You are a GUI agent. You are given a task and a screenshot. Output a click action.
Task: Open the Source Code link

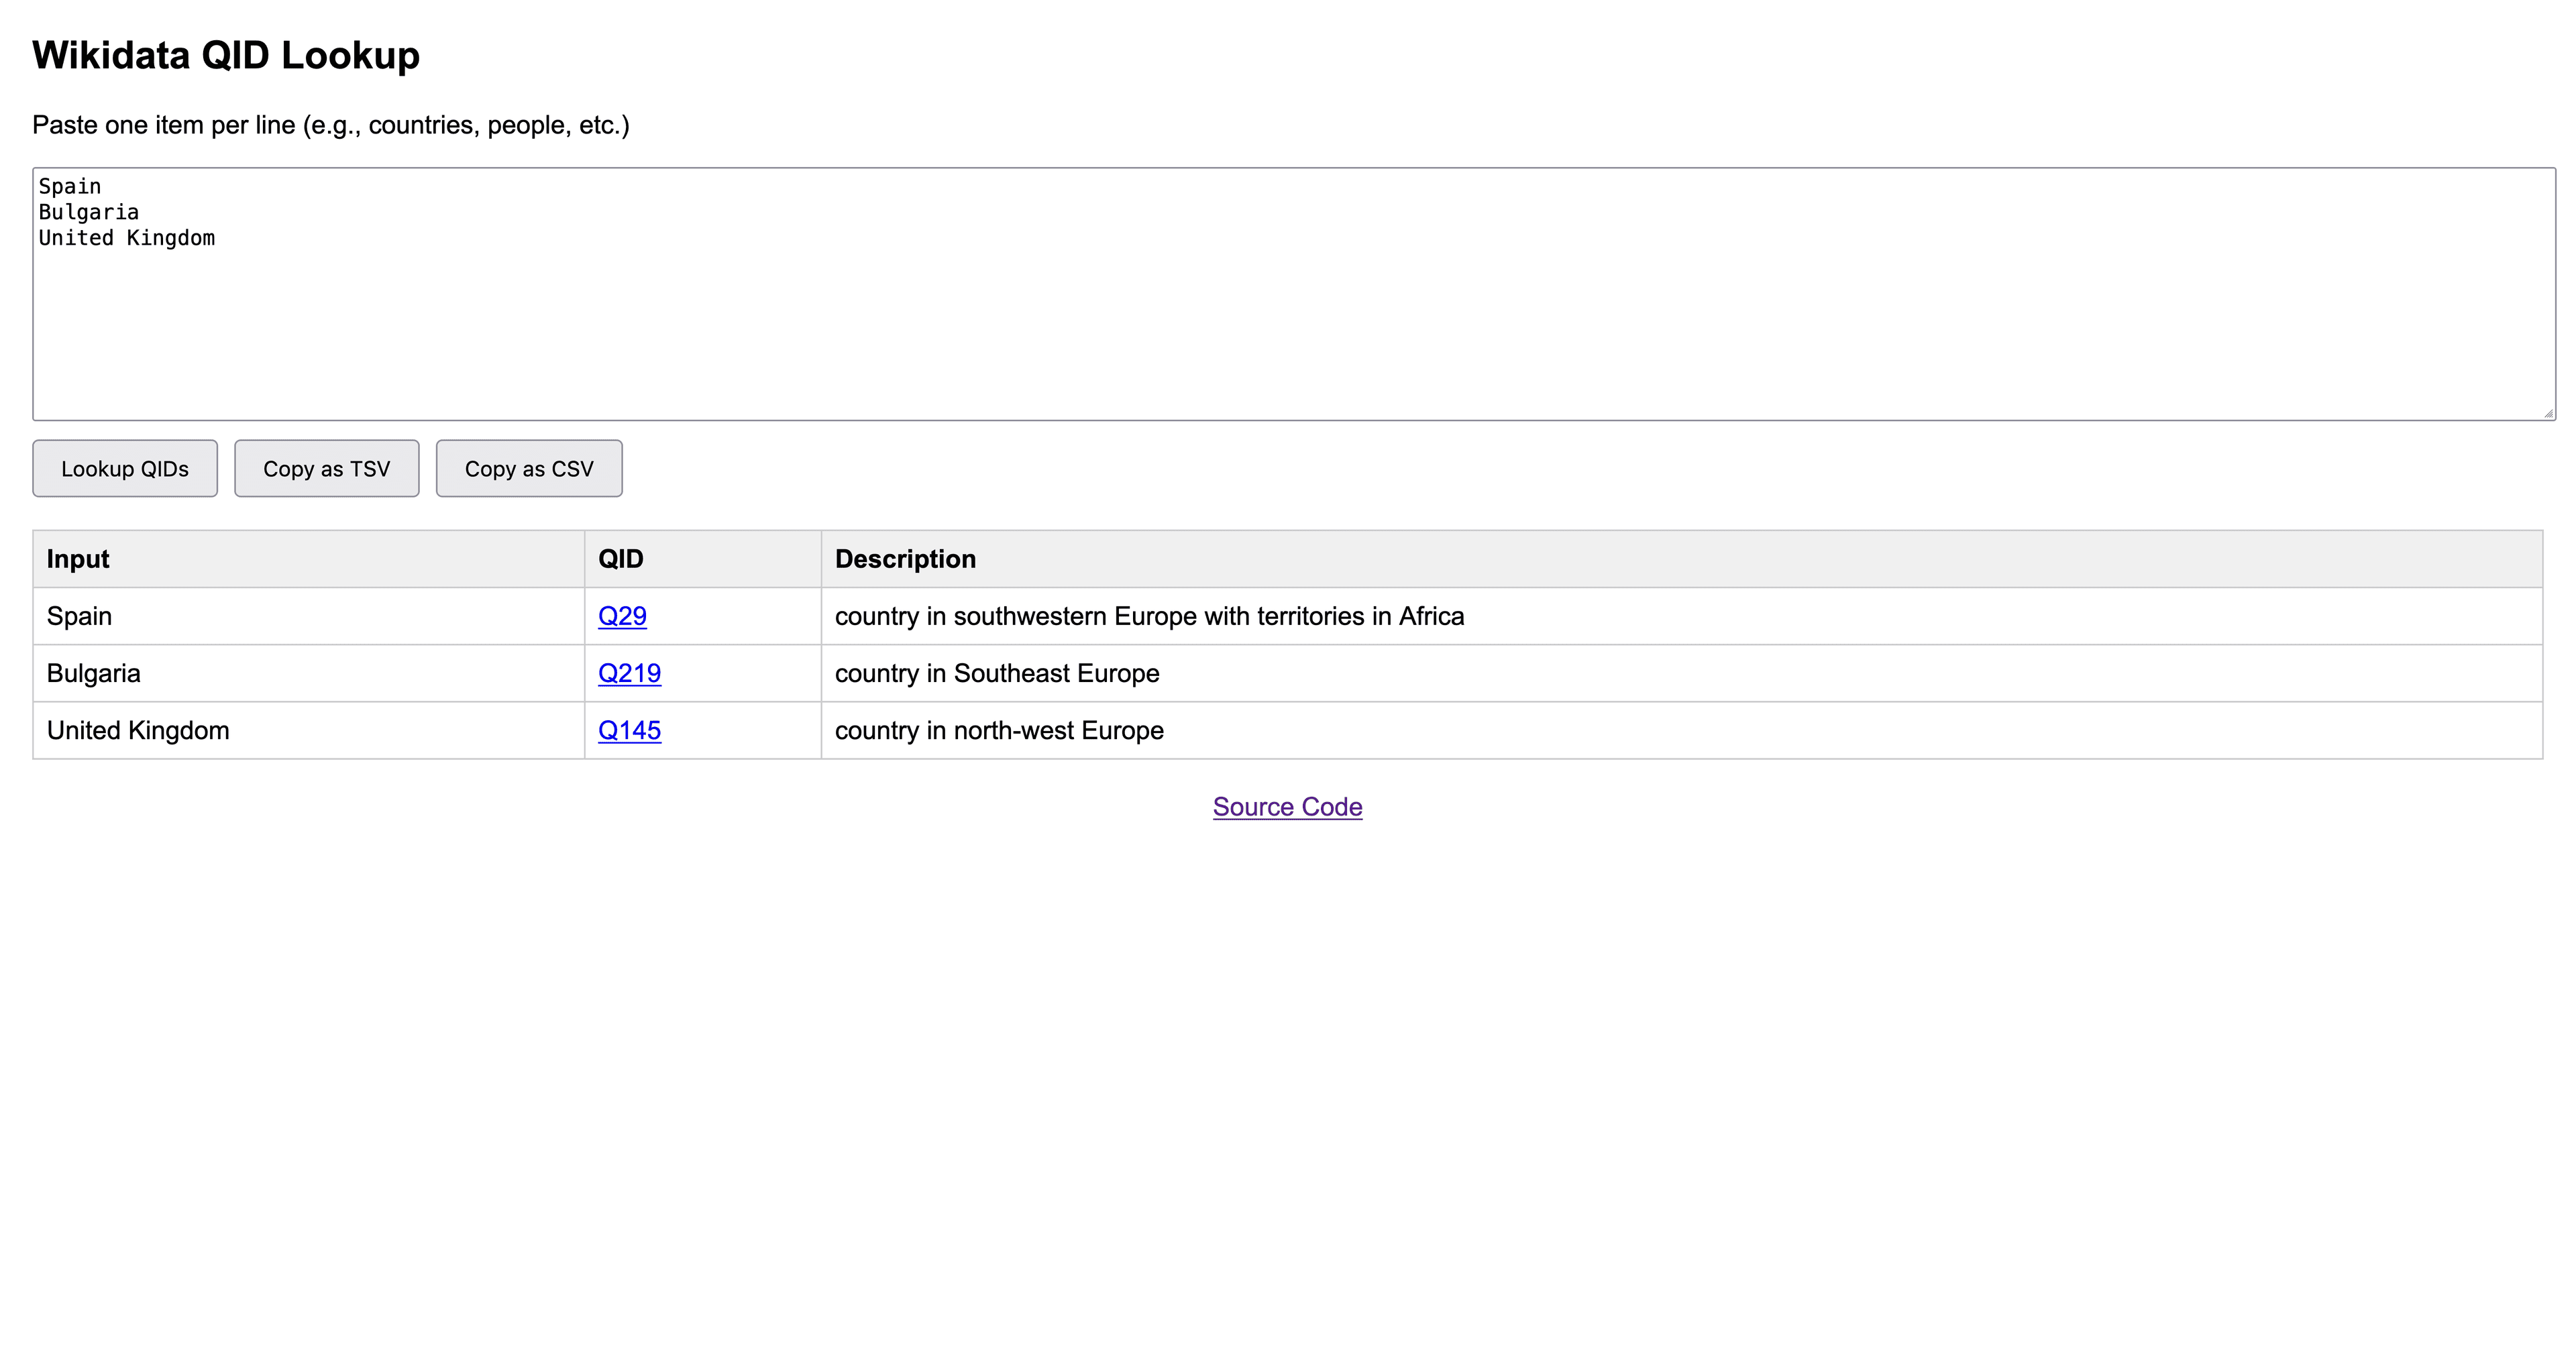coord(1286,806)
